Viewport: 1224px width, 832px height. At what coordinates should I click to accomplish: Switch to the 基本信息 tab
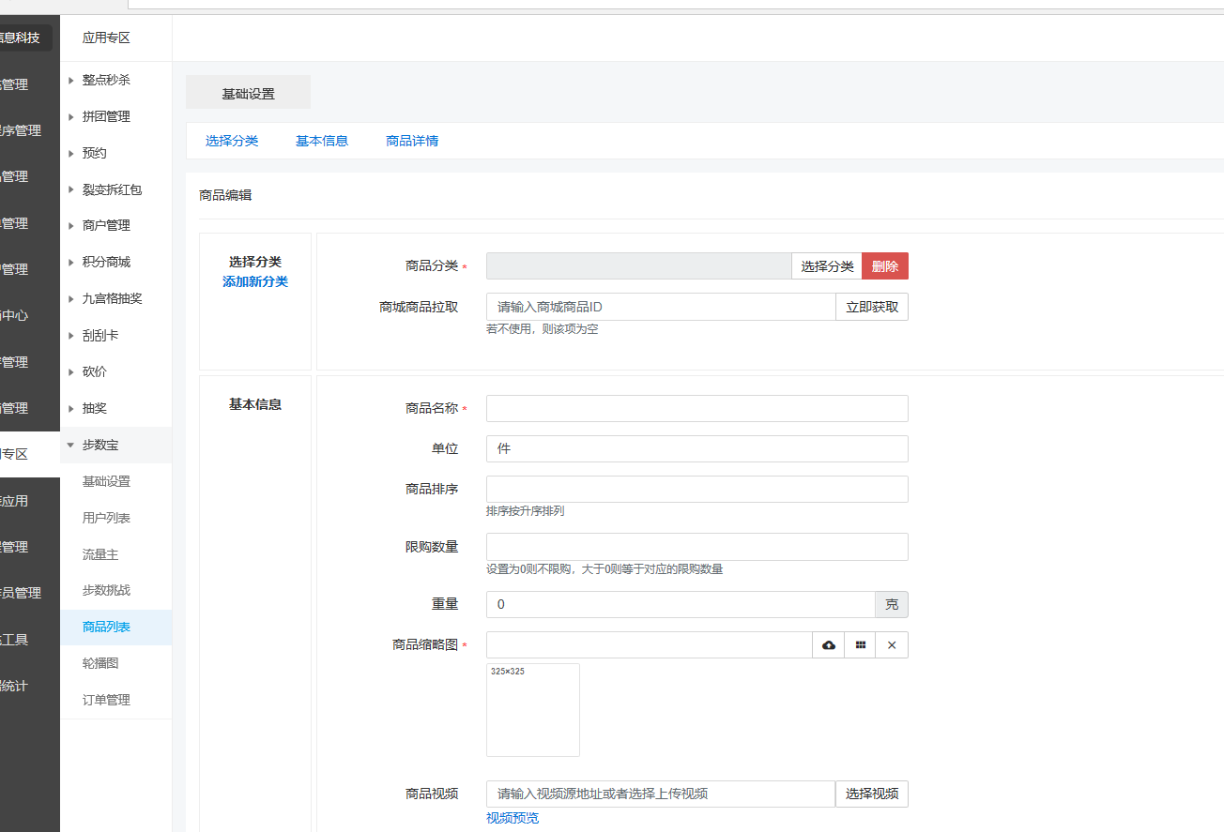[322, 141]
